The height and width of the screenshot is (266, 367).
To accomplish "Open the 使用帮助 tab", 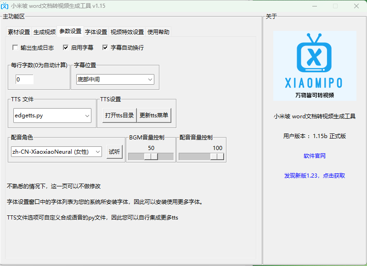I will click(158, 32).
